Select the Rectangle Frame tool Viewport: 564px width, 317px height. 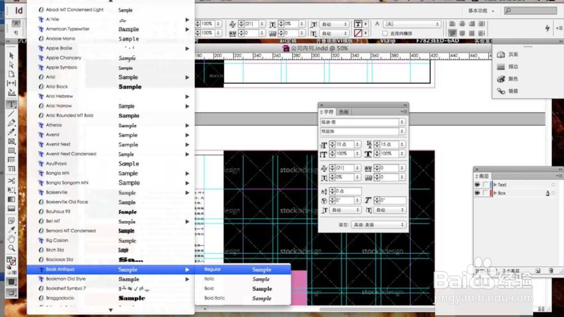[x=11, y=142]
